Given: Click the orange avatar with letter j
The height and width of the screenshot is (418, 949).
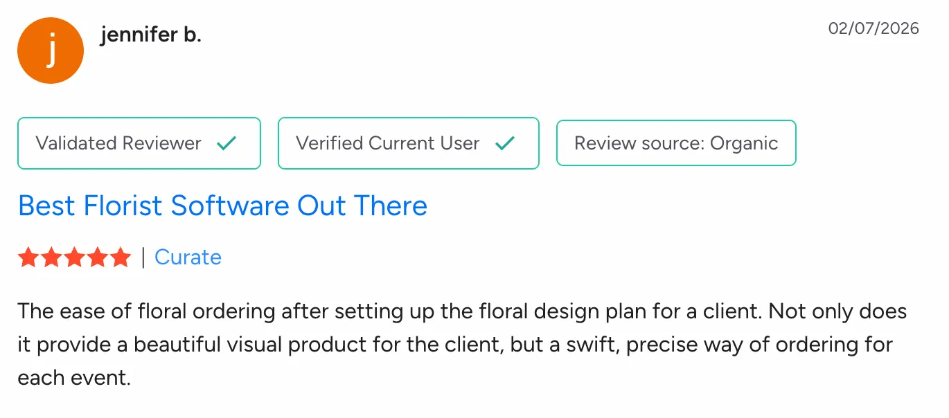Looking at the screenshot, I should pos(51,50).
